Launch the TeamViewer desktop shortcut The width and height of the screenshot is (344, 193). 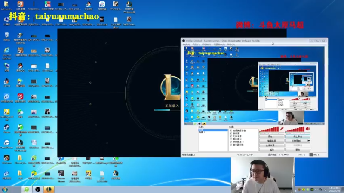[6, 144]
